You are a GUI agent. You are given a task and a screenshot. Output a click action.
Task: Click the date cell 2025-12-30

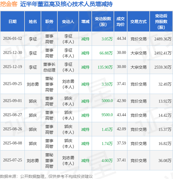[x=12, y=53]
